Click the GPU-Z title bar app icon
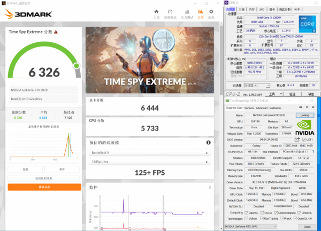321x231 pixels. pos(227,101)
